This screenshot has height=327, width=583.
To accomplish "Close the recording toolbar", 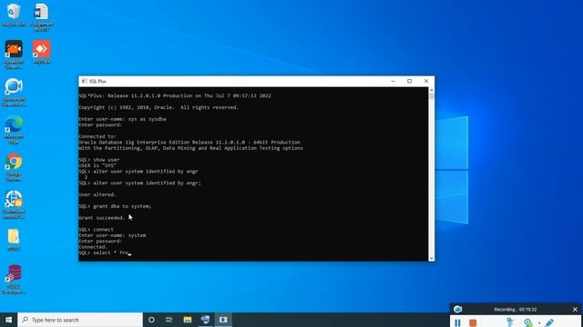I will [x=575, y=309].
